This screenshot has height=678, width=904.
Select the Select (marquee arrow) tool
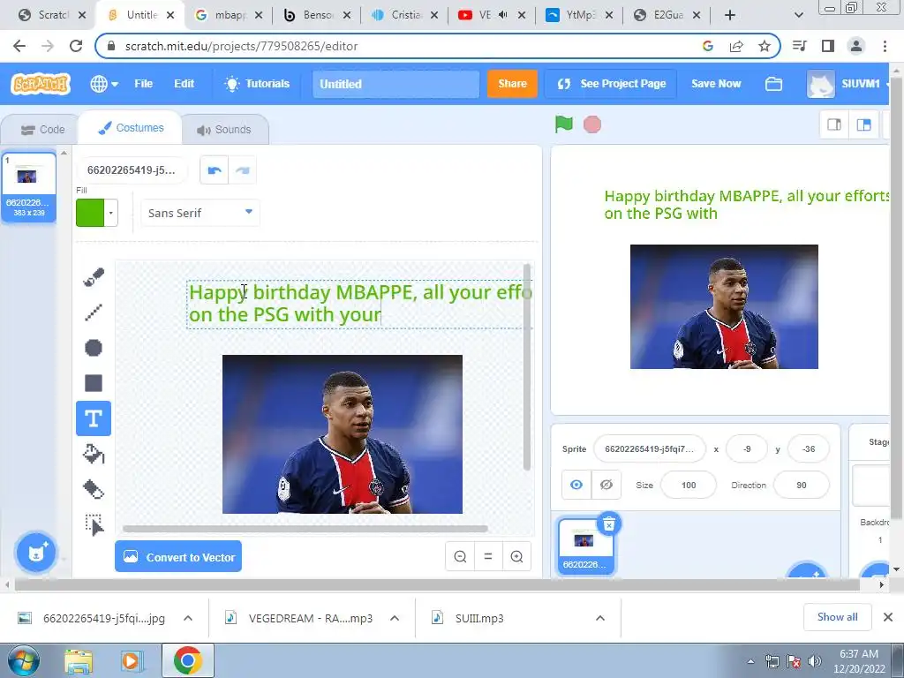[x=94, y=524]
